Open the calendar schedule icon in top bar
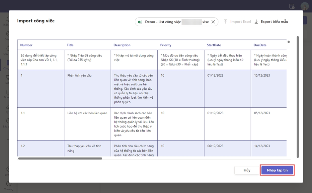The height and width of the screenshot is (193, 312). (x=292, y=6)
